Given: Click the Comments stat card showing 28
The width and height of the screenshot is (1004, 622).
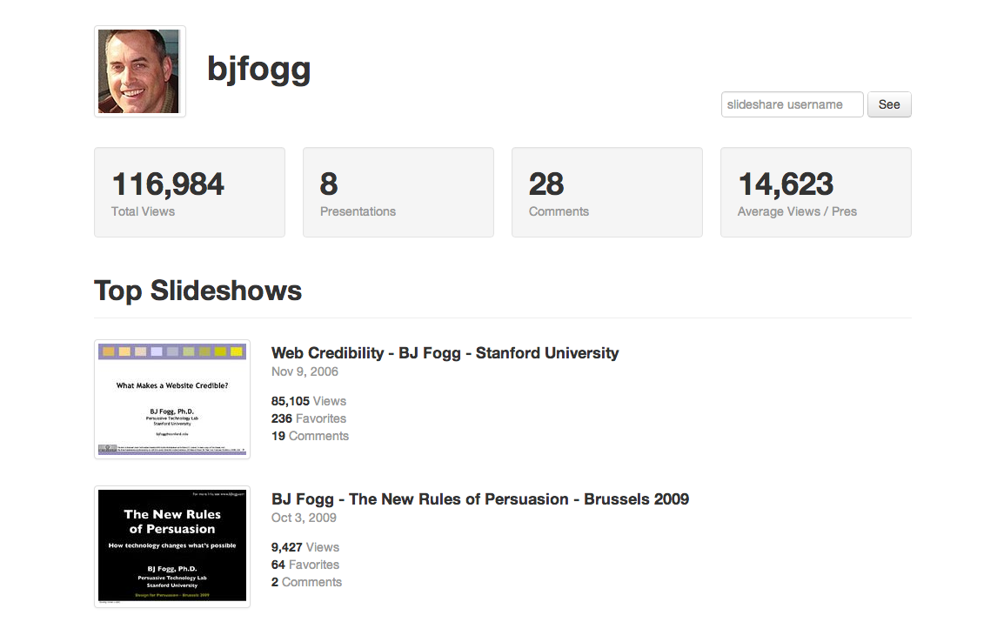Looking at the screenshot, I should [606, 192].
